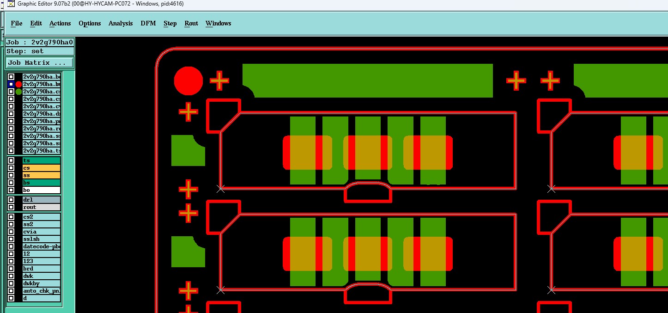This screenshot has height=313, width=668.
Task: Toggle the rout layer checkbox
Action: point(11,207)
